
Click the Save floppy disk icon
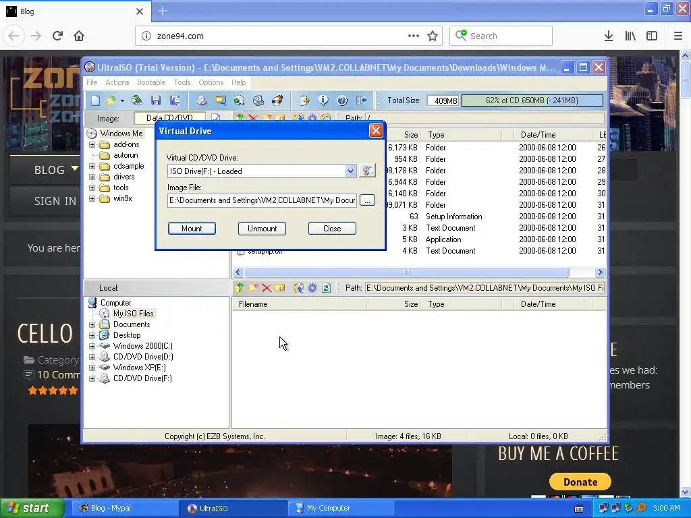[156, 100]
